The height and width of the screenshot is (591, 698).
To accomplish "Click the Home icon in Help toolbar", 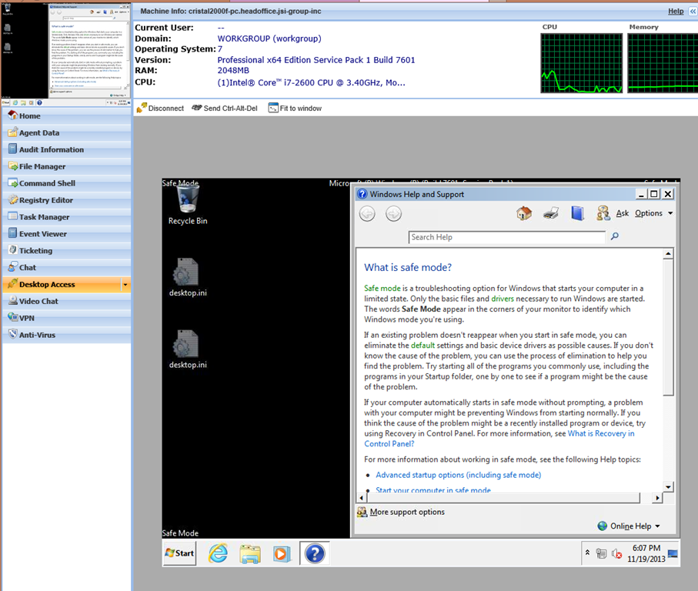I will click(x=524, y=213).
